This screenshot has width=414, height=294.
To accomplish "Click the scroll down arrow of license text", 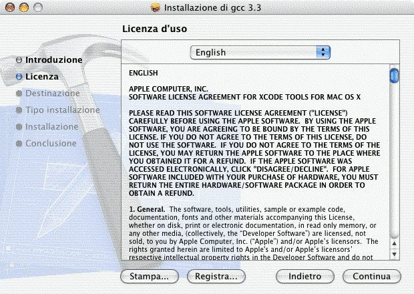I will coord(394,254).
